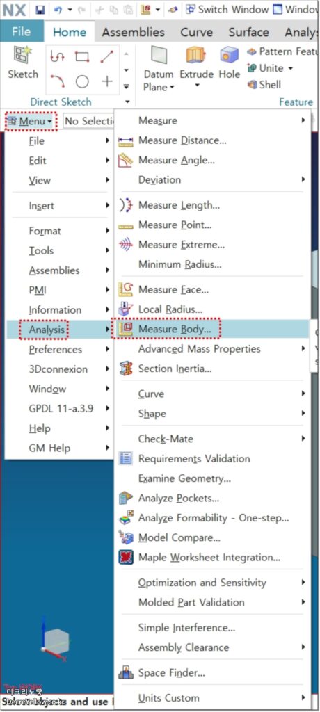Click the Pattern Feature icon
320x712 pixels.
(251, 51)
